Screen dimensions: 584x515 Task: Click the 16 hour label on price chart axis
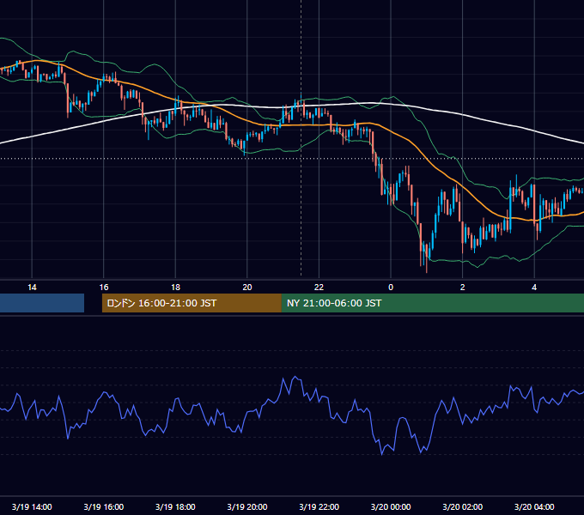[104, 288]
